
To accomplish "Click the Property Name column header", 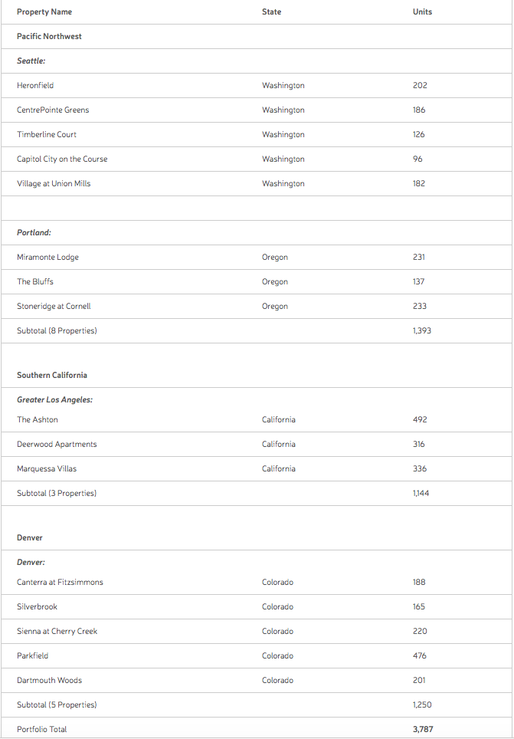I will pyautogui.click(x=44, y=12).
